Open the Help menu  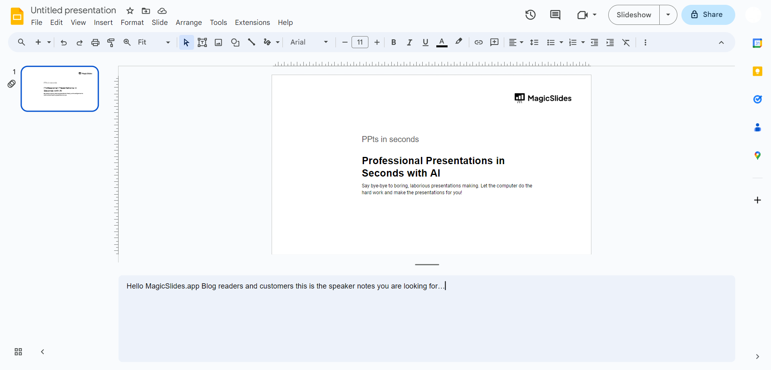[x=285, y=22]
